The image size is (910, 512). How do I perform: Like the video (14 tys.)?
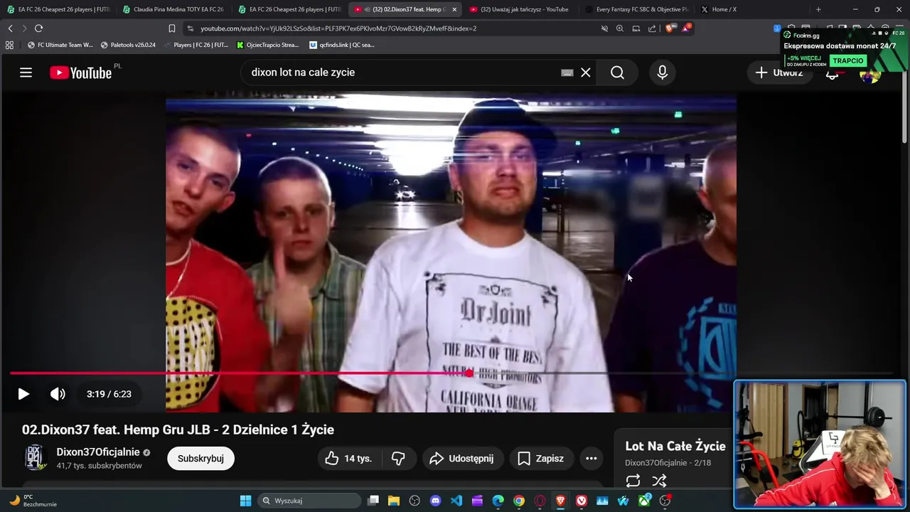point(350,459)
